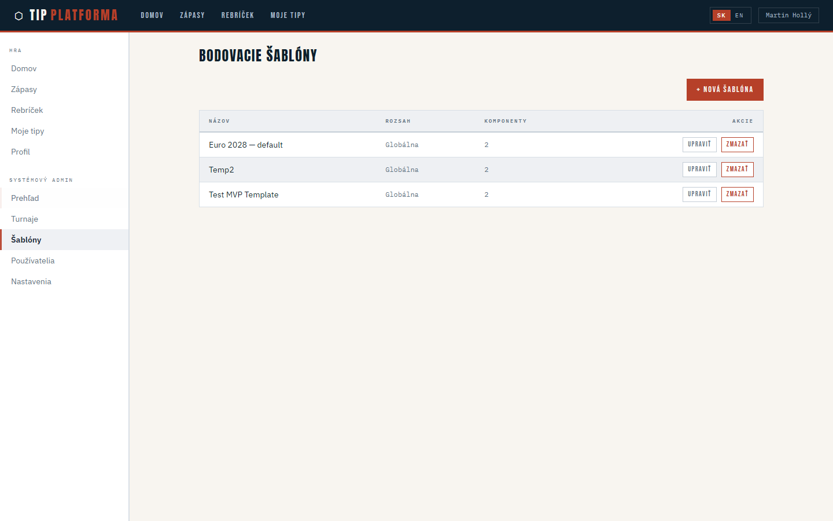Open the Martin Hollý user menu

(788, 16)
